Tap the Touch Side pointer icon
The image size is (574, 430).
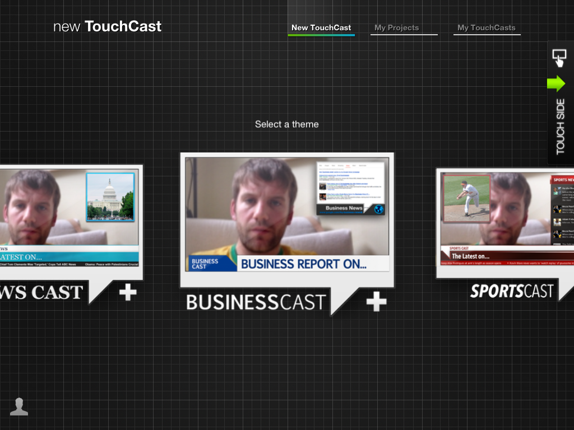[x=559, y=58]
